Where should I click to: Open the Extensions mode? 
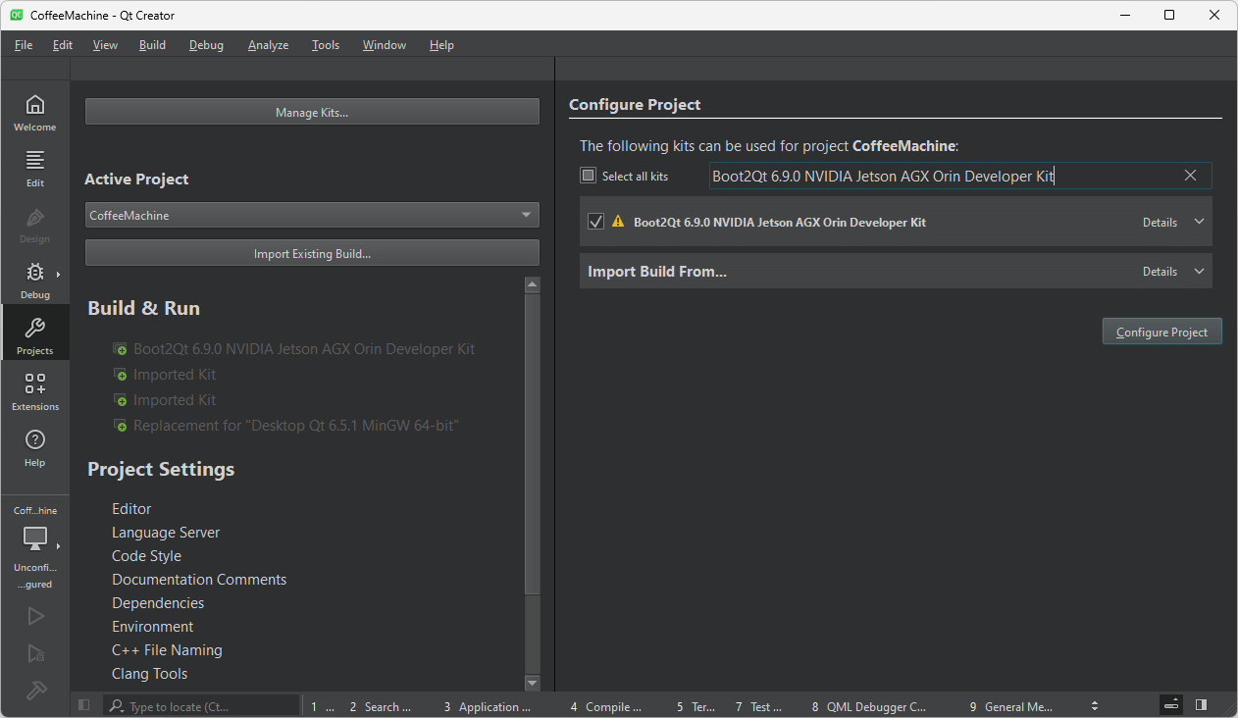click(x=34, y=392)
